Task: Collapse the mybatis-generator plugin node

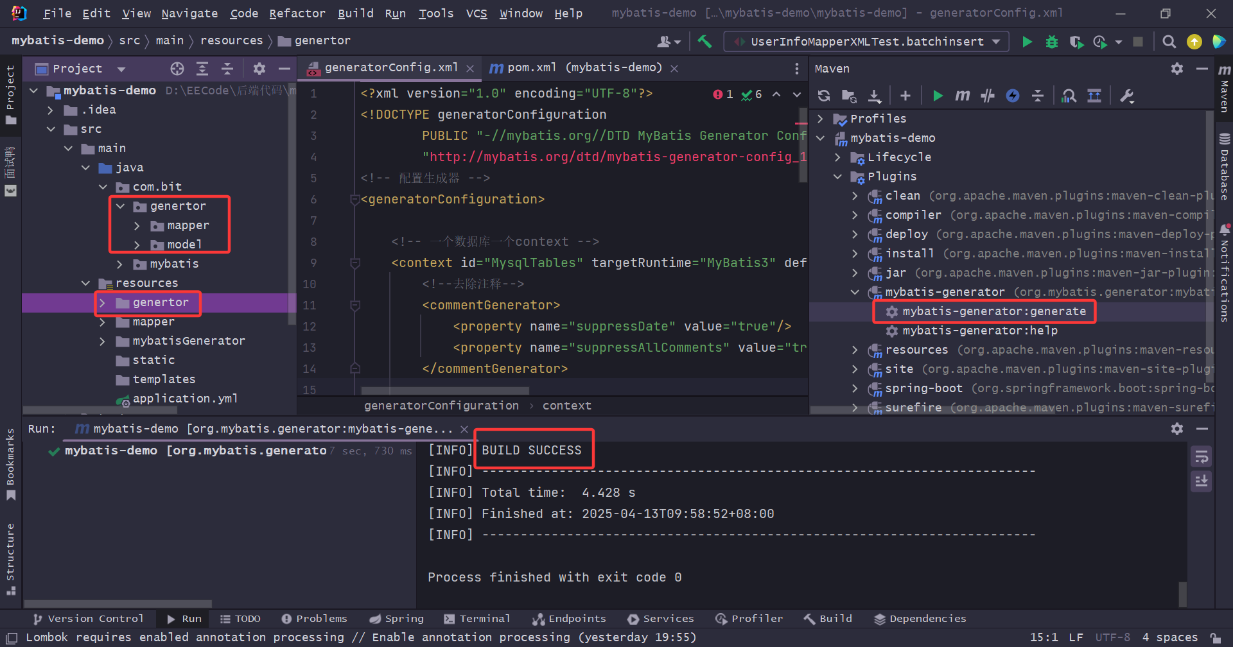Action: point(855,293)
